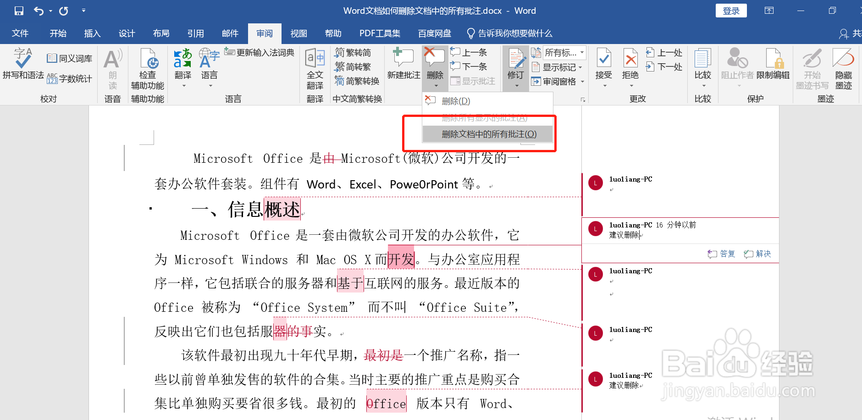Resolve (解决) the 建议删除 comment
Viewport: 862px width, 420px height.
[x=757, y=254]
